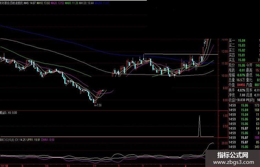Click the tick row with volume 63
Image resolution: width=260 pixels, height=167 pixels.
click(244, 124)
